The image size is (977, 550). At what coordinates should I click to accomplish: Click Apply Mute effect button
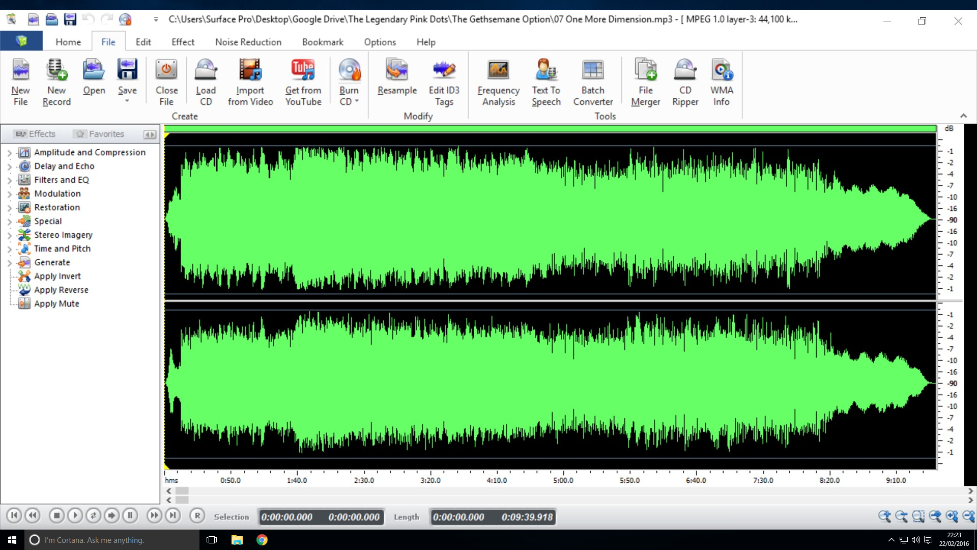click(56, 304)
